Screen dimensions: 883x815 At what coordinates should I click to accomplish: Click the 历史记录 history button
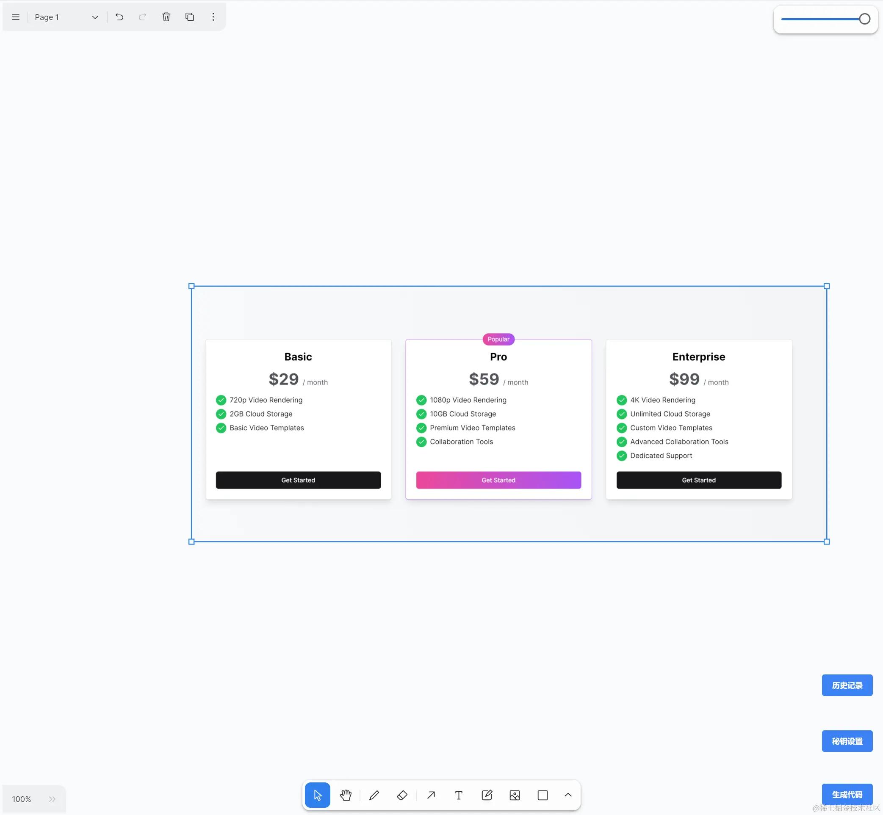click(x=847, y=685)
